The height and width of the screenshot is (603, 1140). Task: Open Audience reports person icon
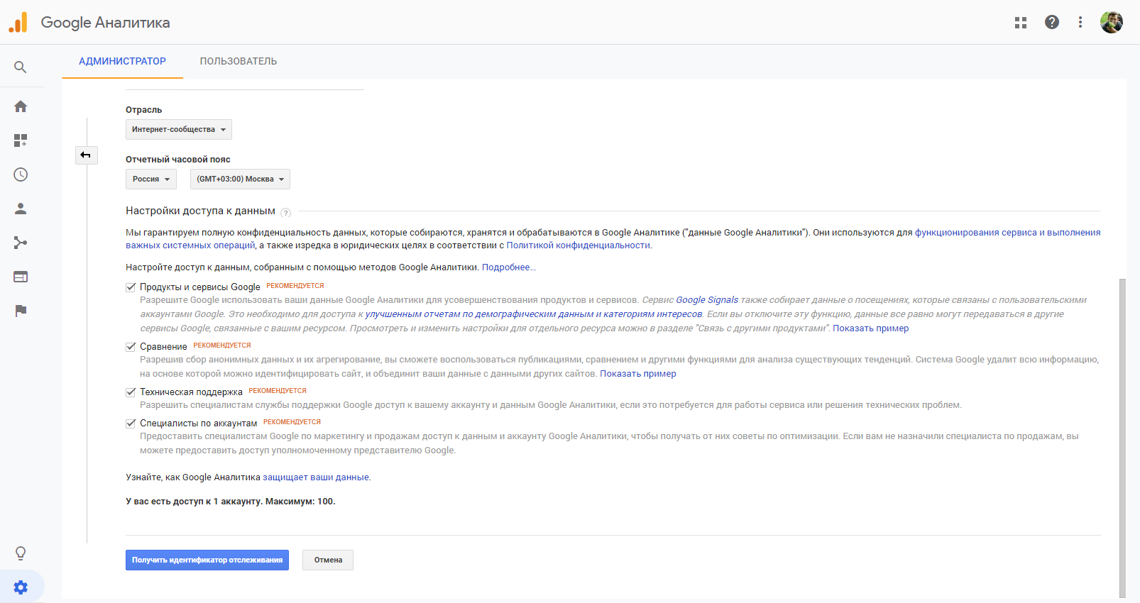point(21,209)
